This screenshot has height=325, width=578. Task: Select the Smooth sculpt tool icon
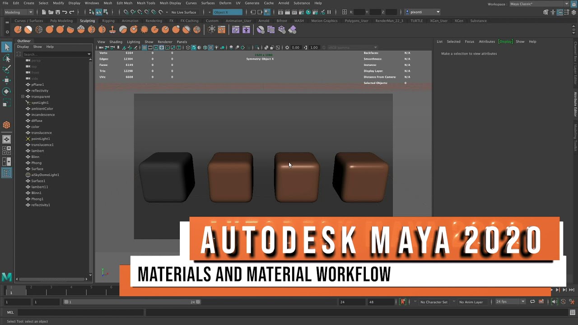(28, 30)
